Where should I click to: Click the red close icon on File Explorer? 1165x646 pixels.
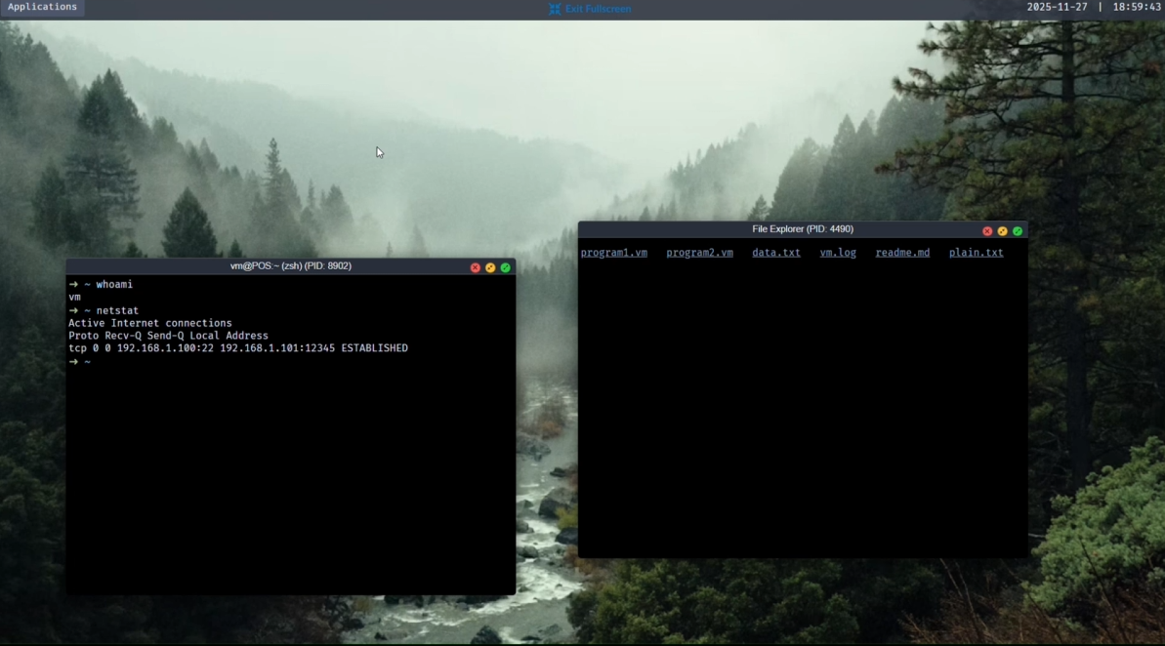[x=987, y=230]
